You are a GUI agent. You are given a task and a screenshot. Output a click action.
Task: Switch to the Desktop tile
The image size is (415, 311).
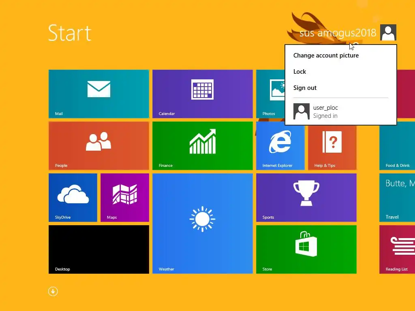(x=99, y=249)
